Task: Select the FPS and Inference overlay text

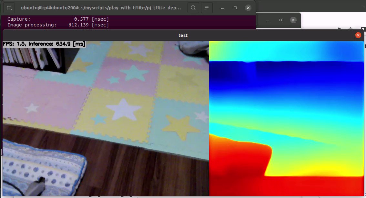Action: [x=44, y=44]
